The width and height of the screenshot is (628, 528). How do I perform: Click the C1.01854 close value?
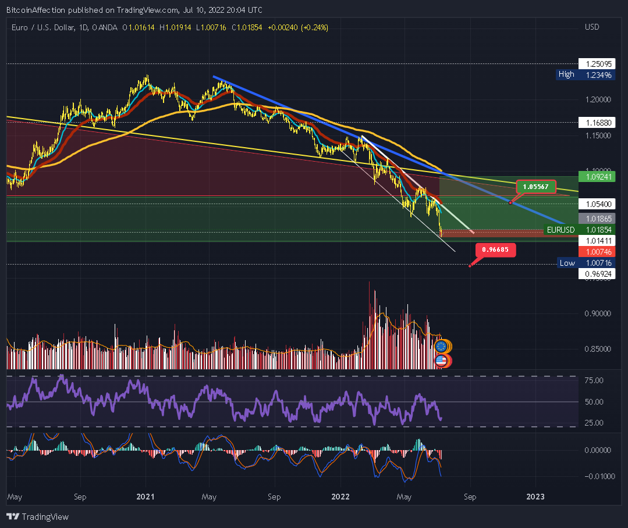click(x=247, y=27)
